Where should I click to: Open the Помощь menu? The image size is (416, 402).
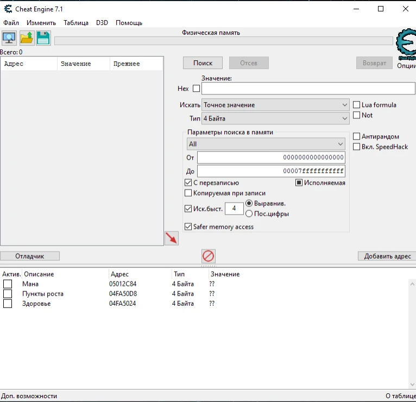(129, 23)
